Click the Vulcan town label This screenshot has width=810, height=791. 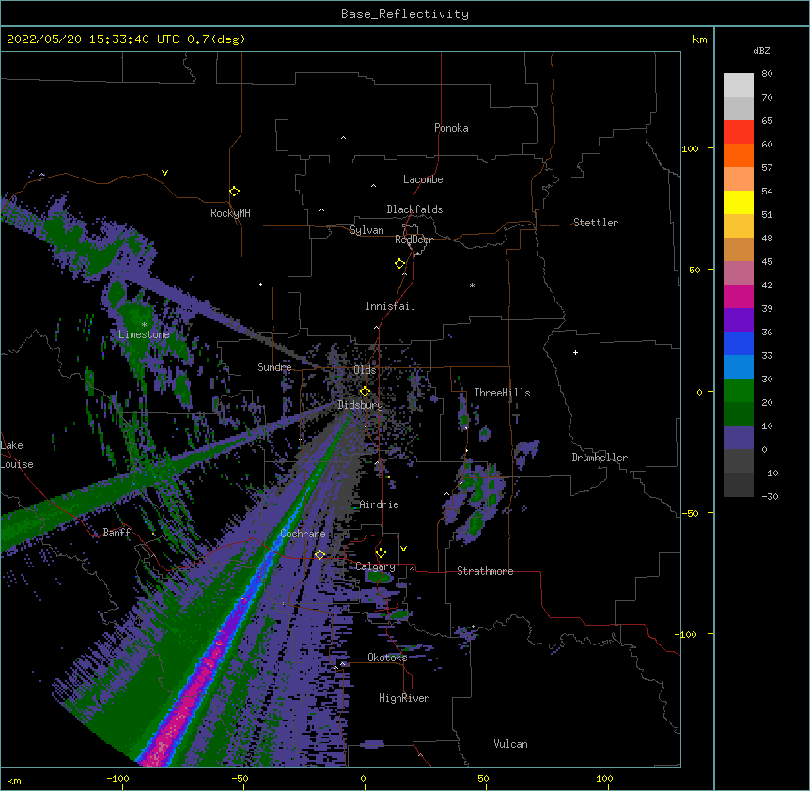(510, 744)
